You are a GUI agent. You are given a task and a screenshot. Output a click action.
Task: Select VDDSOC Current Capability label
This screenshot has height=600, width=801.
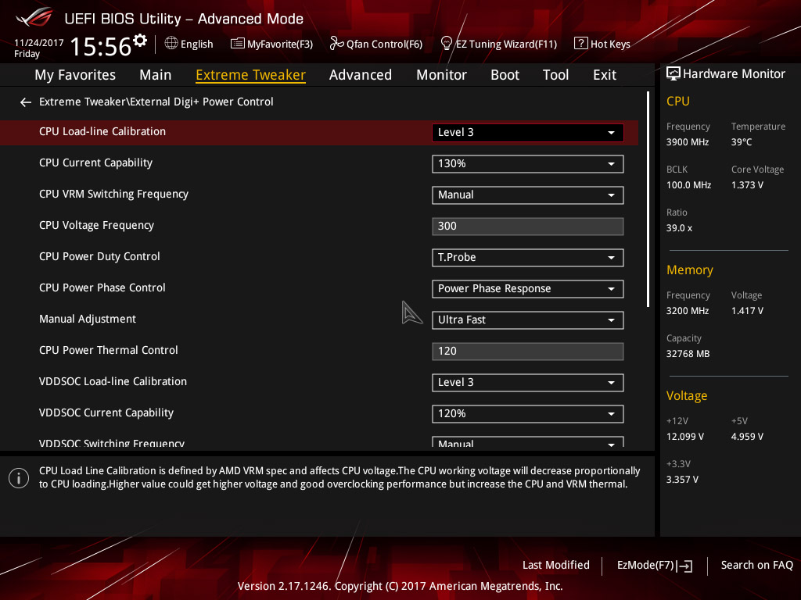click(x=106, y=412)
